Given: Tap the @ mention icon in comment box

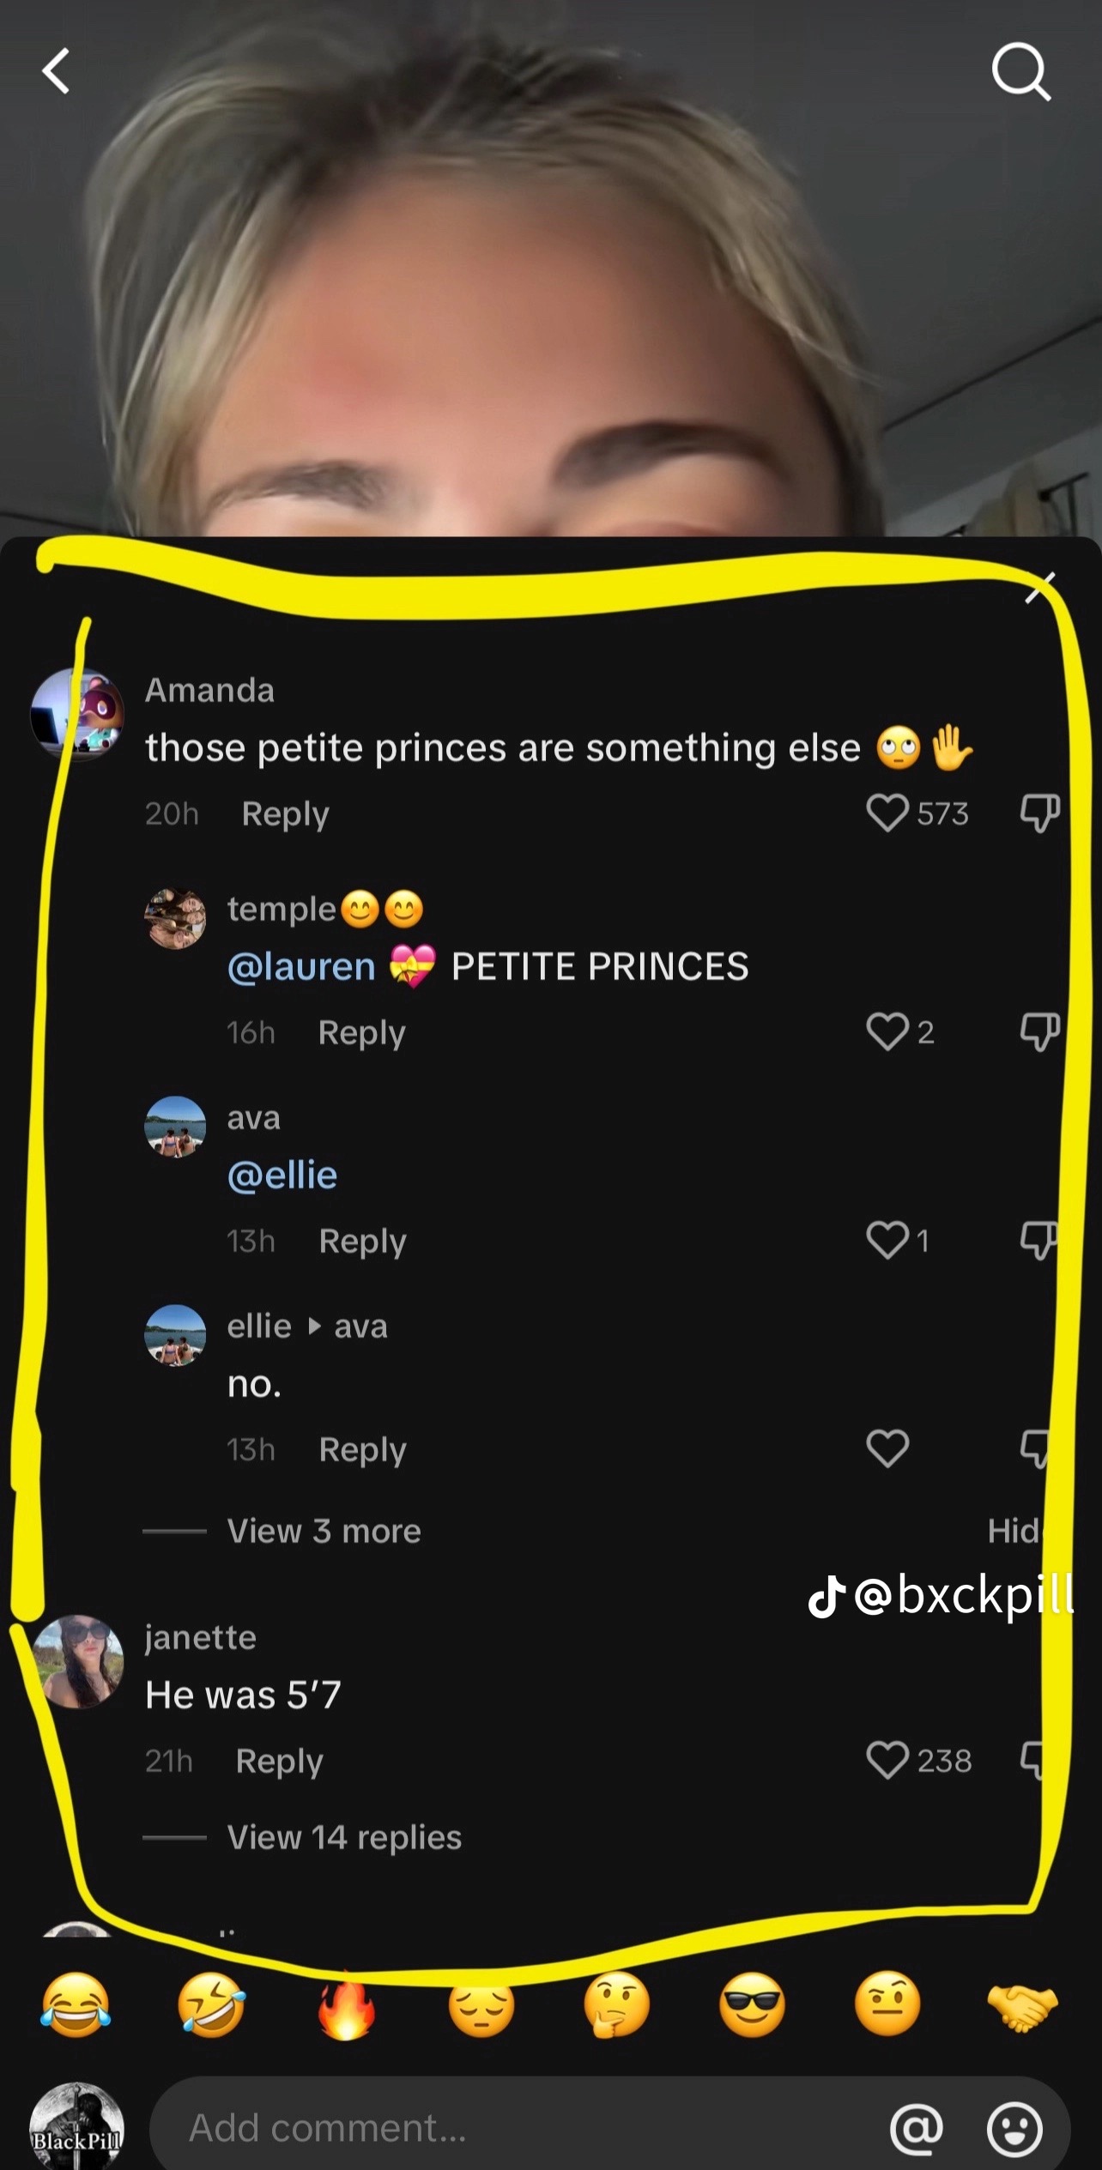Looking at the screenshot, I should click(x=916, y=2128).
